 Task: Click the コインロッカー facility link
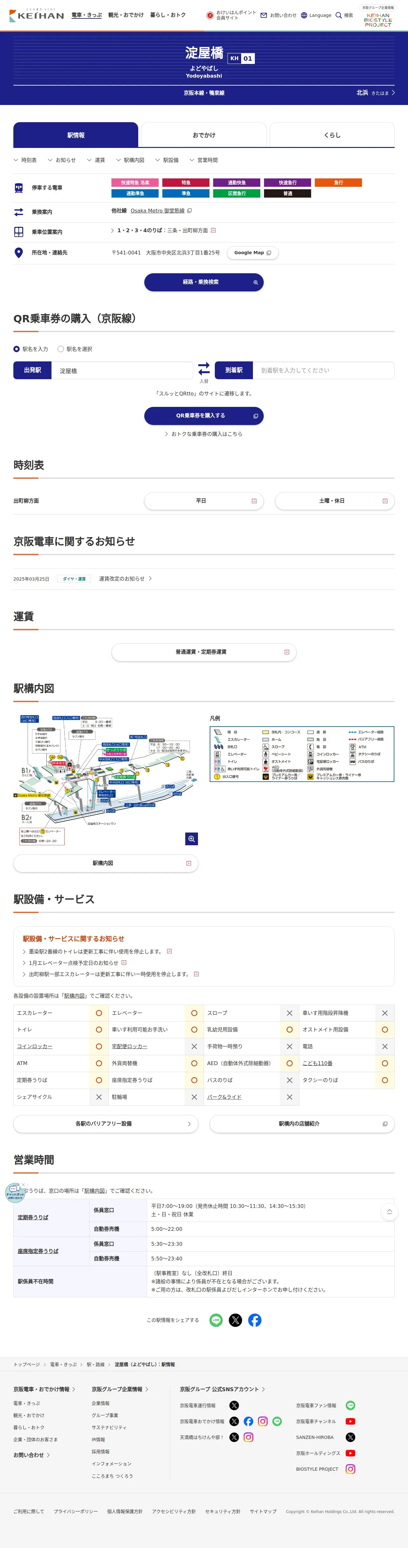tap(35, 1046)
